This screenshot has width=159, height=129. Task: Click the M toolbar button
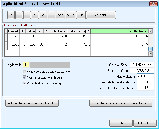[x=11, y=15]
